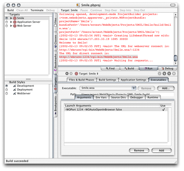This screenshot has height=171, width=184.
Task: Select the Deployment build style radio button
Action: 7,90
